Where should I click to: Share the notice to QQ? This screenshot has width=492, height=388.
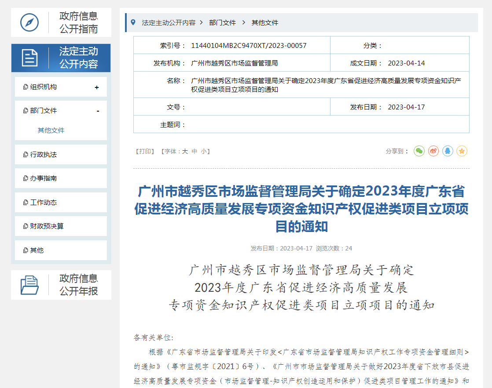tap(448, 151)
